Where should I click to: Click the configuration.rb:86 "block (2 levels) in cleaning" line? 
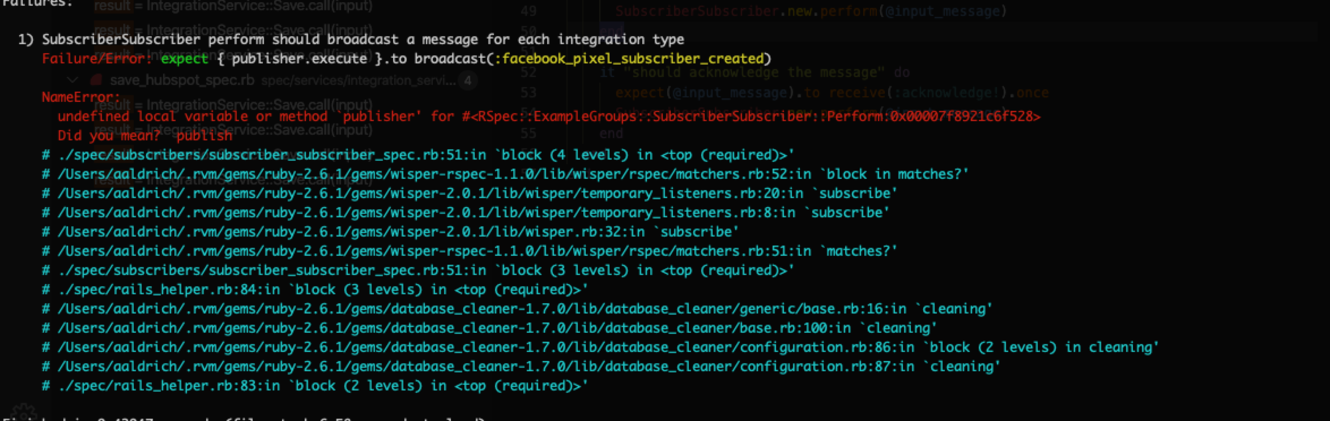(600, 347)
